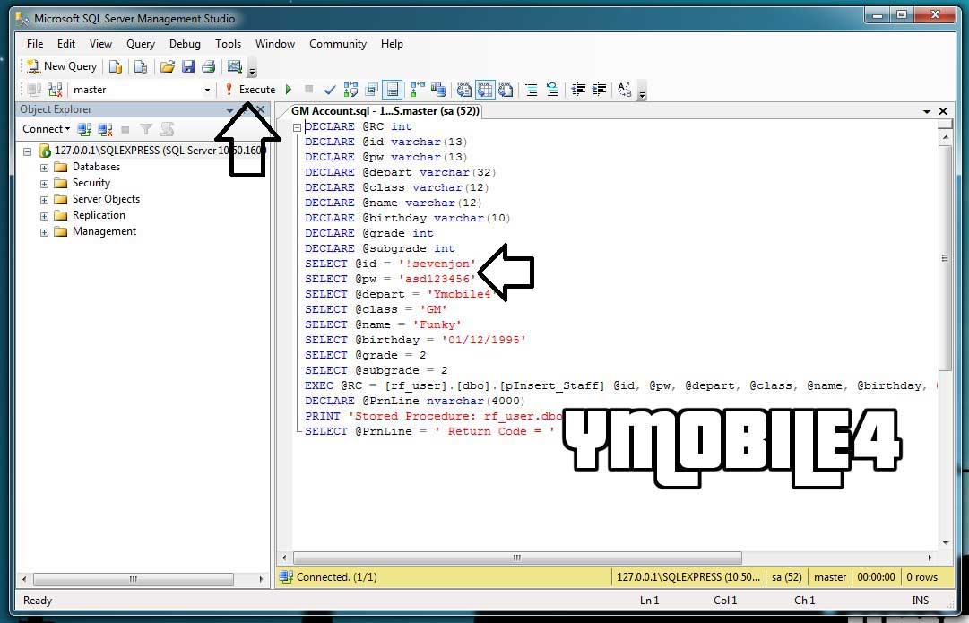Click the Parse checkmark icon
This screenshot has height=623, width=969.
tap(329, 91)
